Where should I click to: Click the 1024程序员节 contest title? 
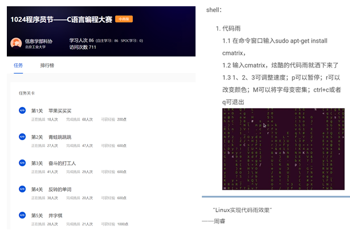[61, 19]
